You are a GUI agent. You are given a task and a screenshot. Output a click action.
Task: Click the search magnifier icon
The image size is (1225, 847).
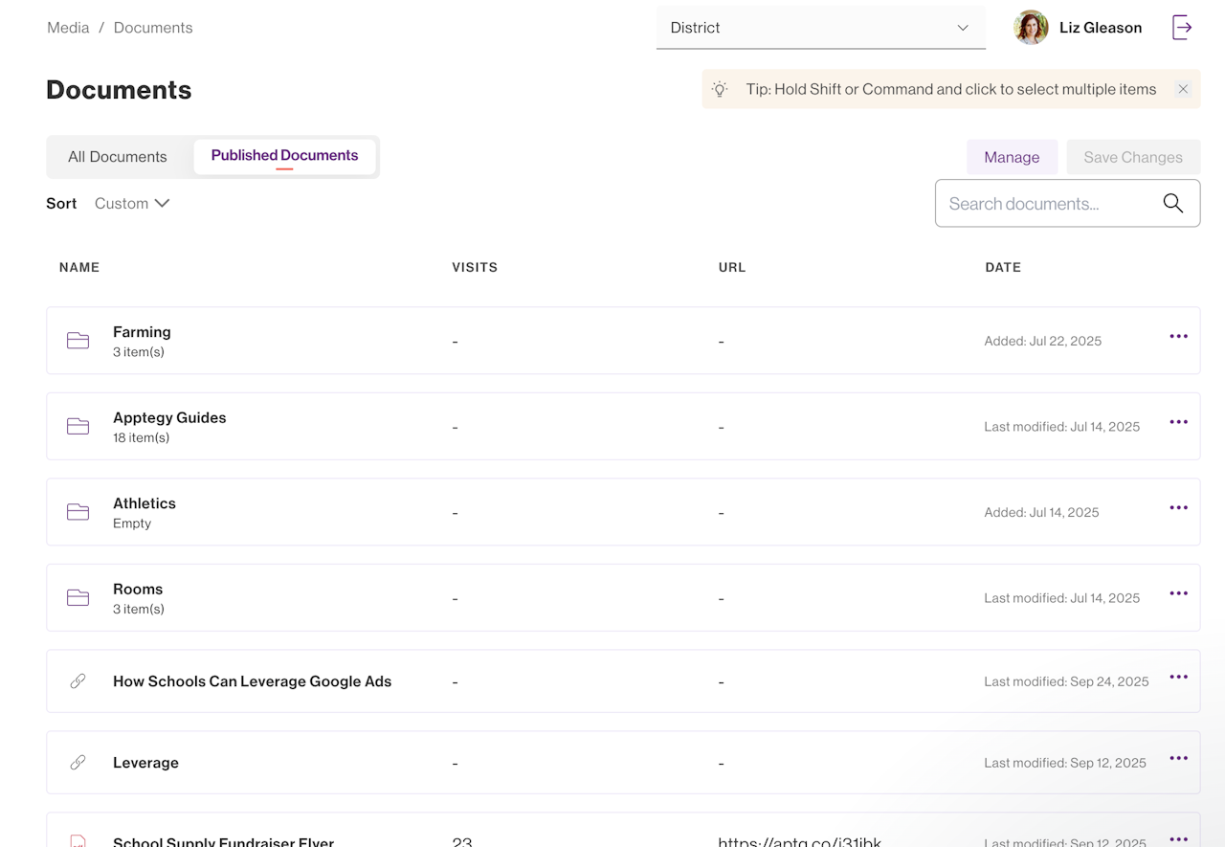pyautogui.click(x=1172, y=203)
